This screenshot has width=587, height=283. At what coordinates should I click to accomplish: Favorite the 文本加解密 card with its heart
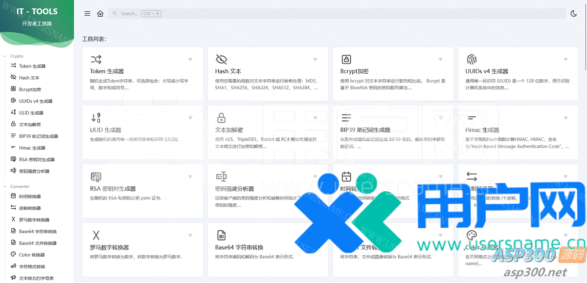pos(316,118)
